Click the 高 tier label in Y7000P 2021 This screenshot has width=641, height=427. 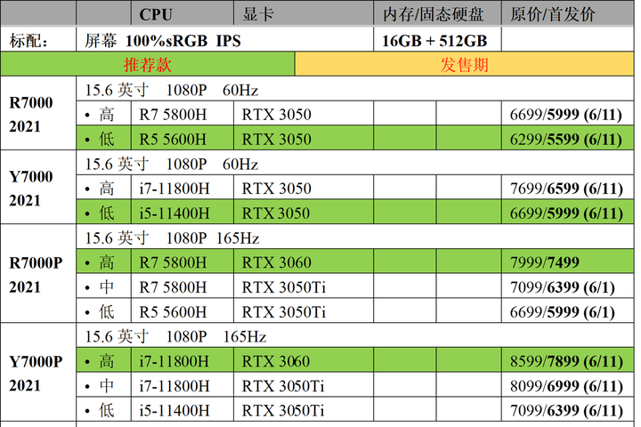tap(106, 362)
